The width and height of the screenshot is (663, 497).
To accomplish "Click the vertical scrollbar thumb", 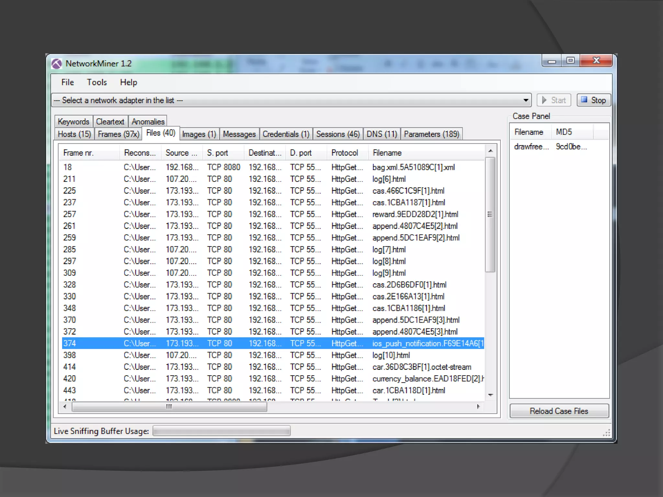I will point(490,214).
